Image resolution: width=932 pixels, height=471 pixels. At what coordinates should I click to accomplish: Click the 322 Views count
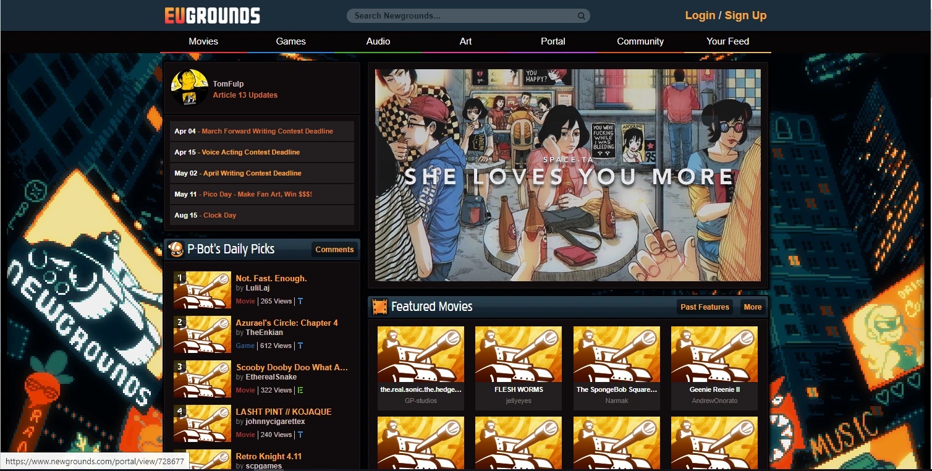276,391
